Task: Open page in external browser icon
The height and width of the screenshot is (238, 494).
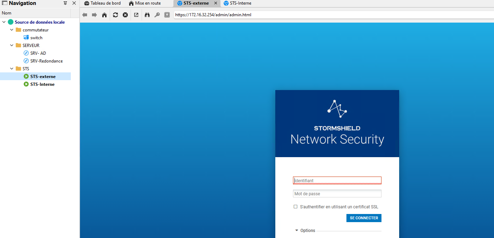Action: pos(136,15)
